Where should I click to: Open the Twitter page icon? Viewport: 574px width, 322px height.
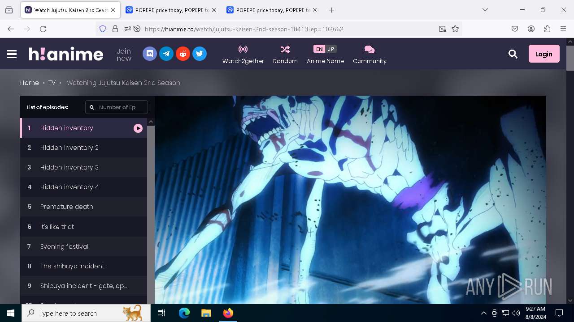(200, 54)
